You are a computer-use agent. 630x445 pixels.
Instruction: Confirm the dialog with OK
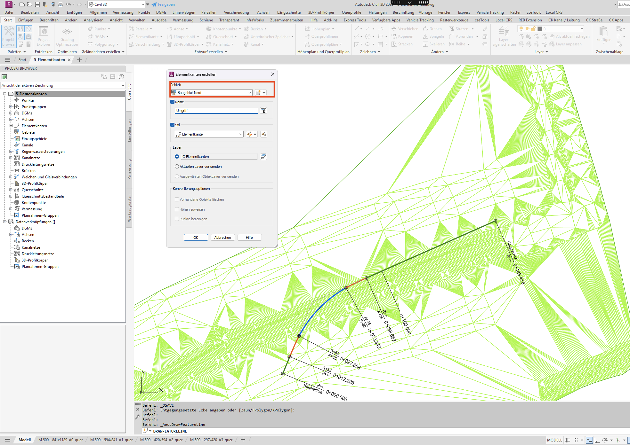[x=196, y=238]
